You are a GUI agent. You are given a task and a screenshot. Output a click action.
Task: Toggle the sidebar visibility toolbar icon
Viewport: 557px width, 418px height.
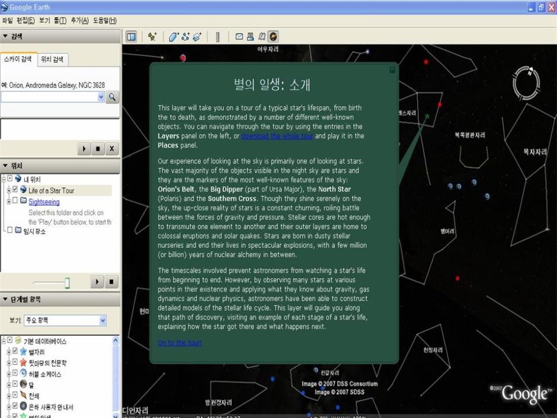point(132,37)
